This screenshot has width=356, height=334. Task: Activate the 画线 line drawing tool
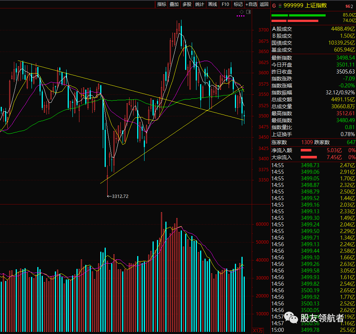pos(213,4)
